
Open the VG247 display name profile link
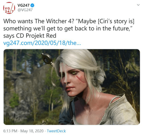point(23,5)
